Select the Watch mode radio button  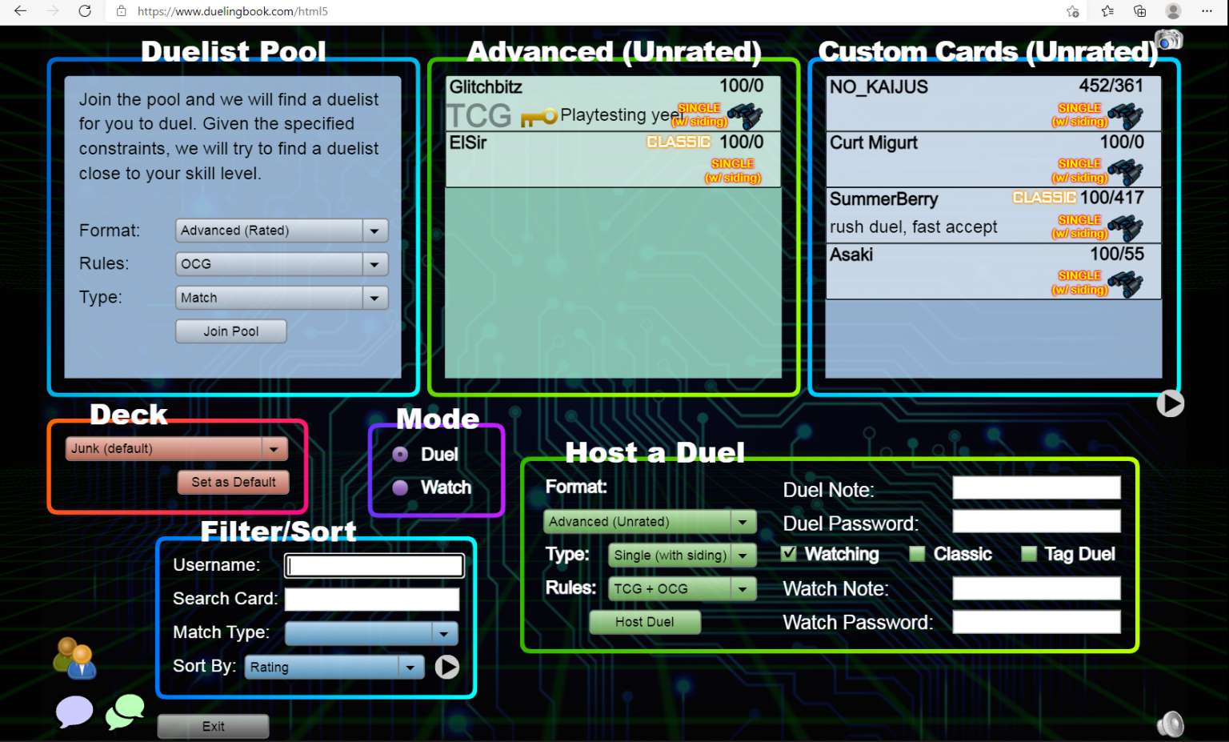click(x=401, y=487)
